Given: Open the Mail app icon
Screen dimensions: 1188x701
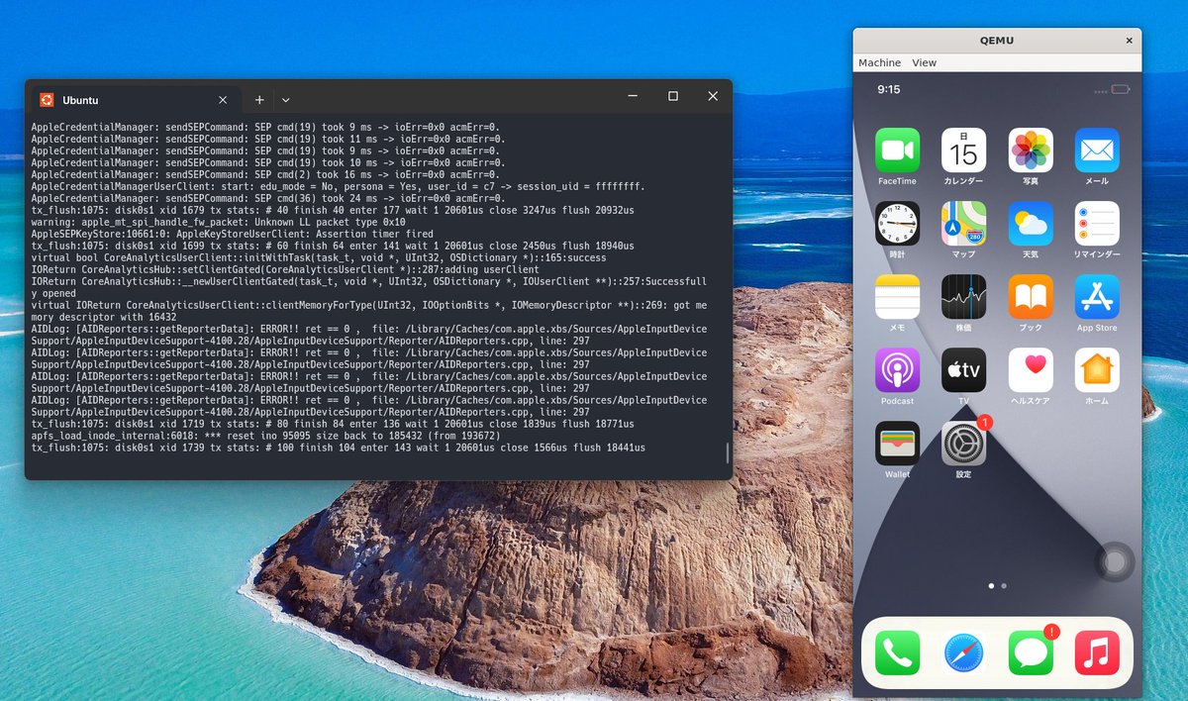Looking at the screenshot, I should (x=1097, y=150).
